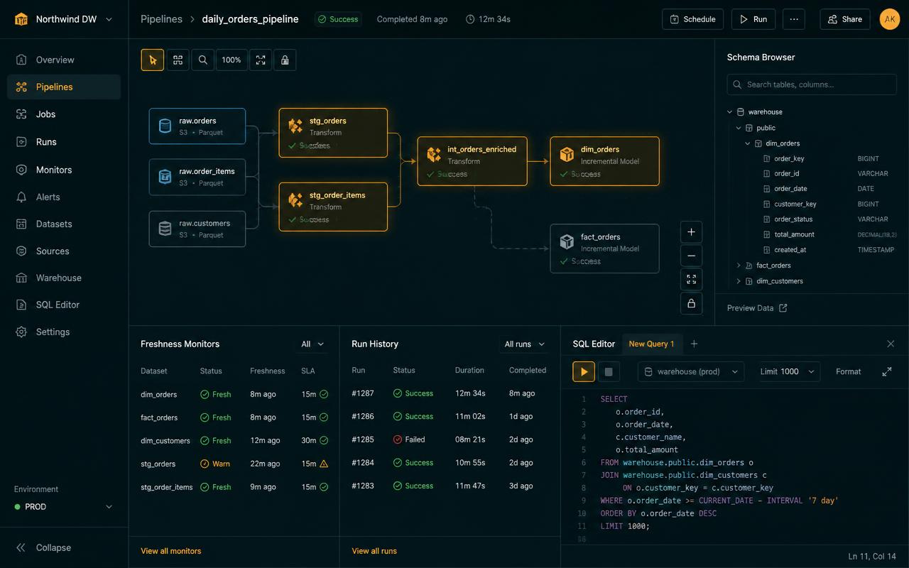Screen dimensions: 909x568
Task: Click the 100% zoom level indicator
Action: [232, 60]
